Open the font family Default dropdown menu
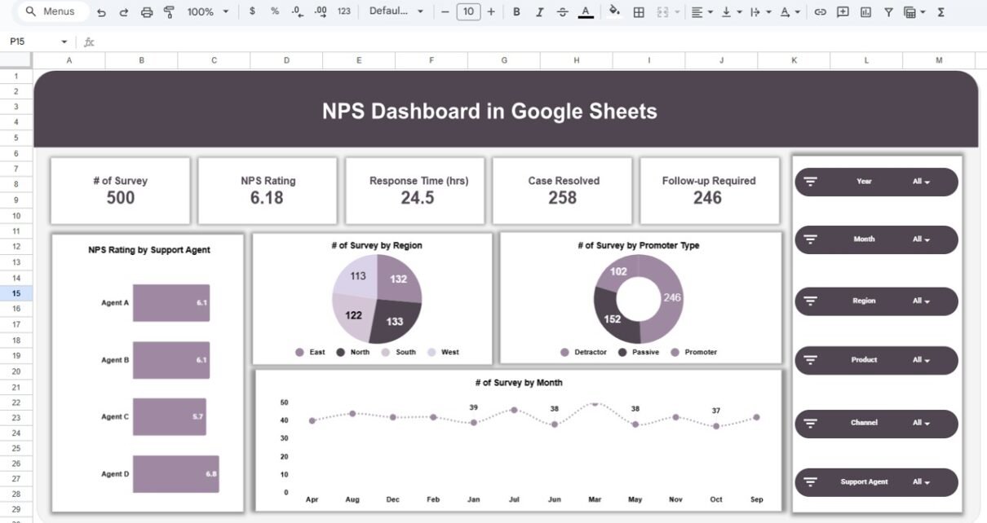 click(396, 12)
